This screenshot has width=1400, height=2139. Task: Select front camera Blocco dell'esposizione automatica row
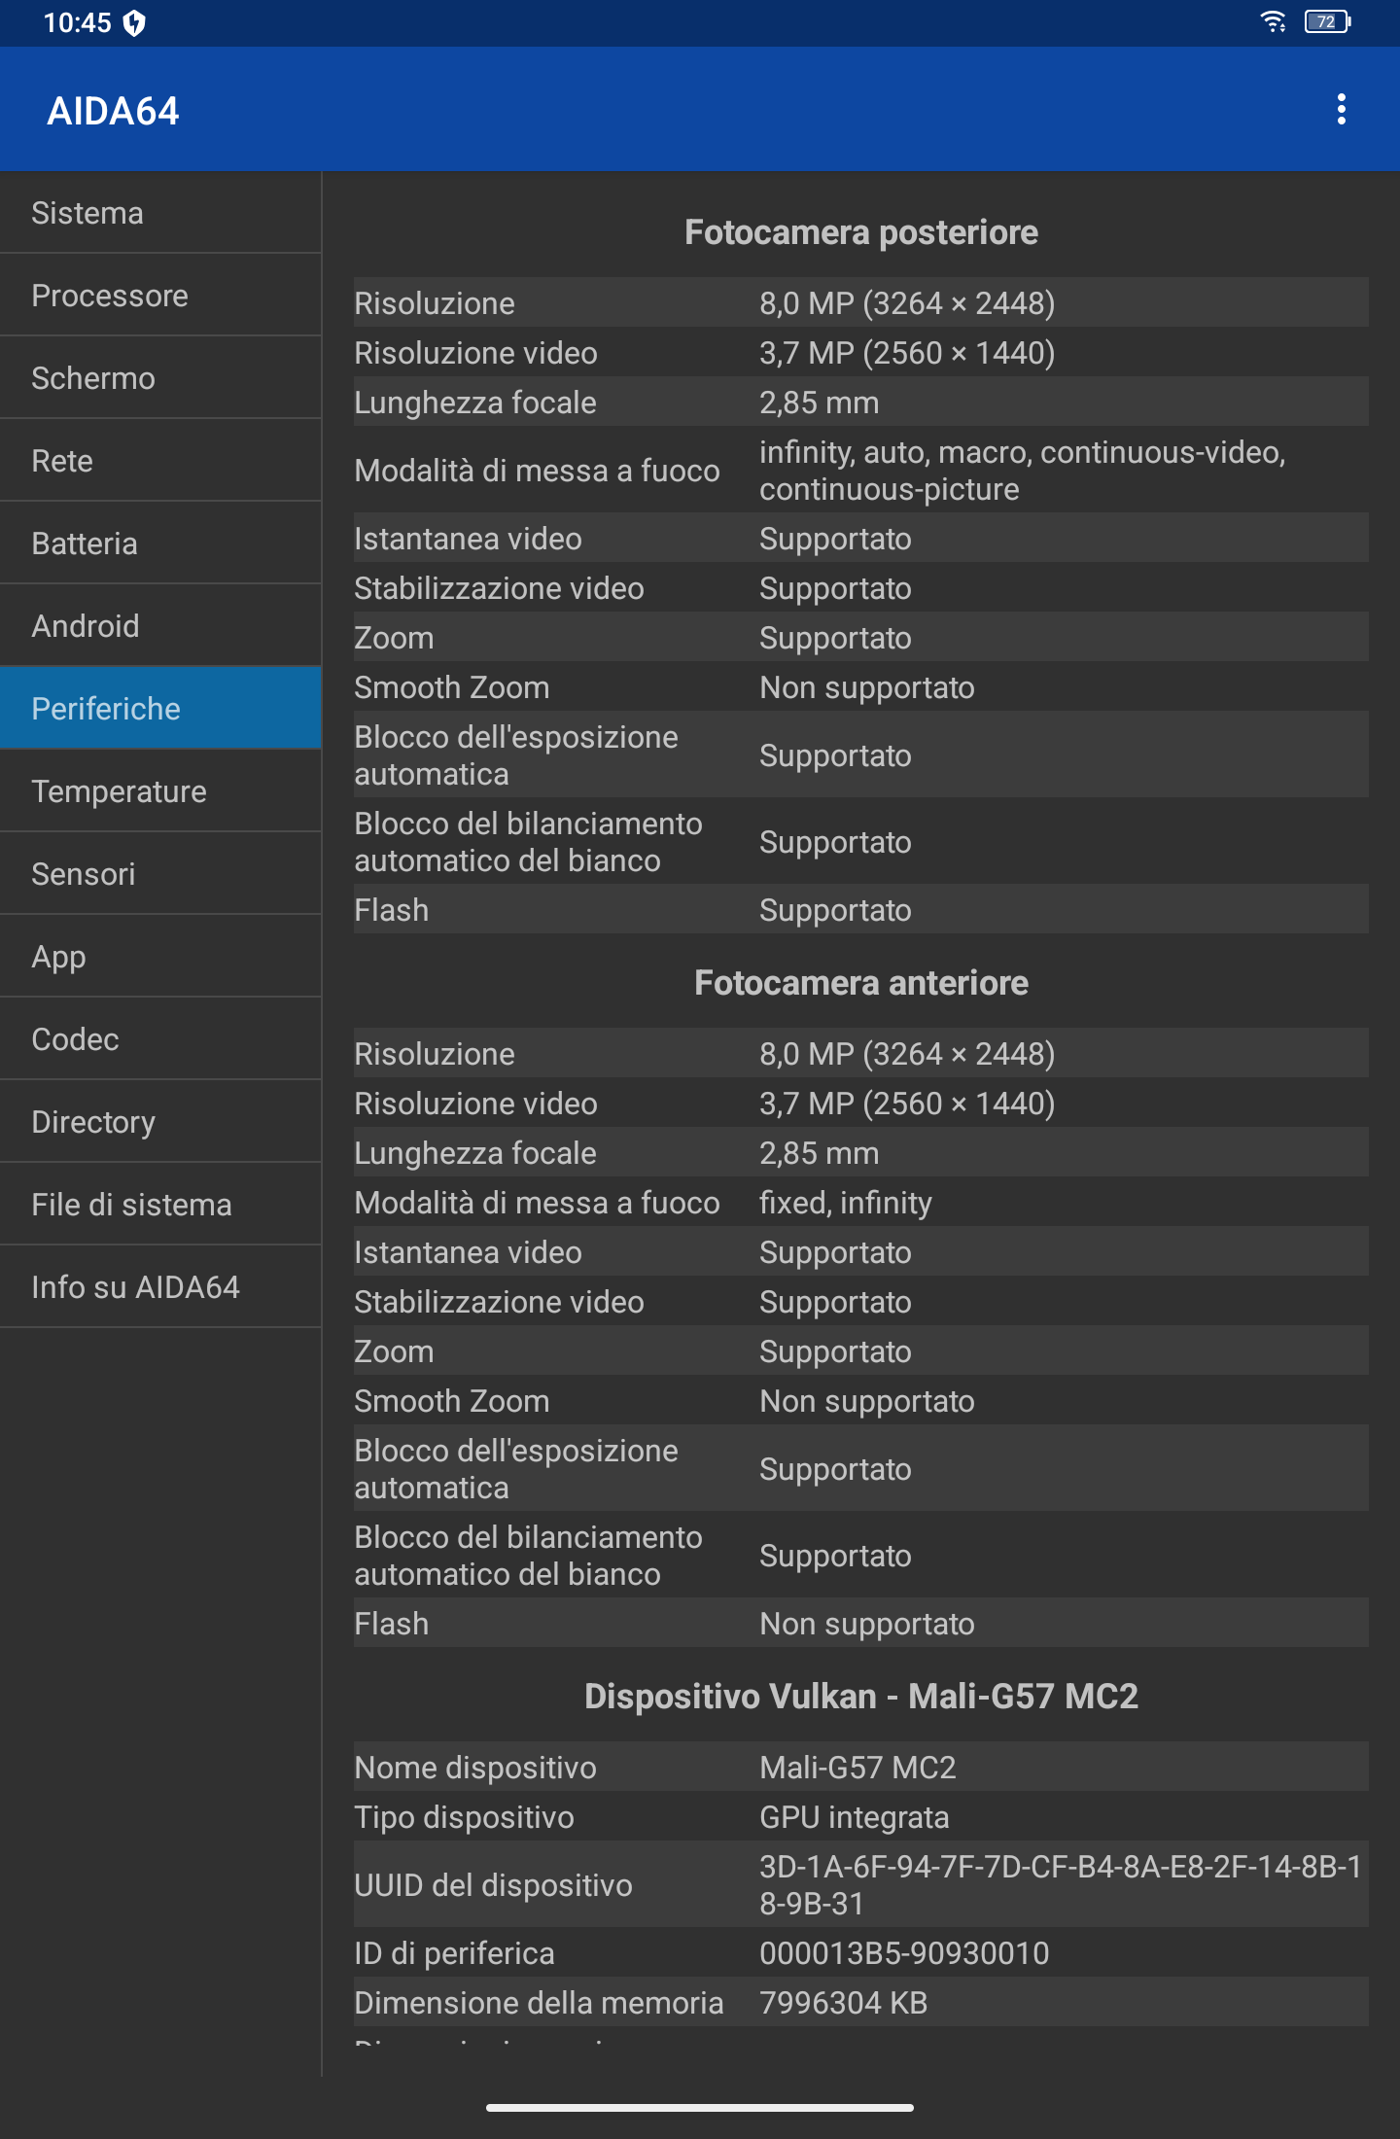[x=861, y=1468]
